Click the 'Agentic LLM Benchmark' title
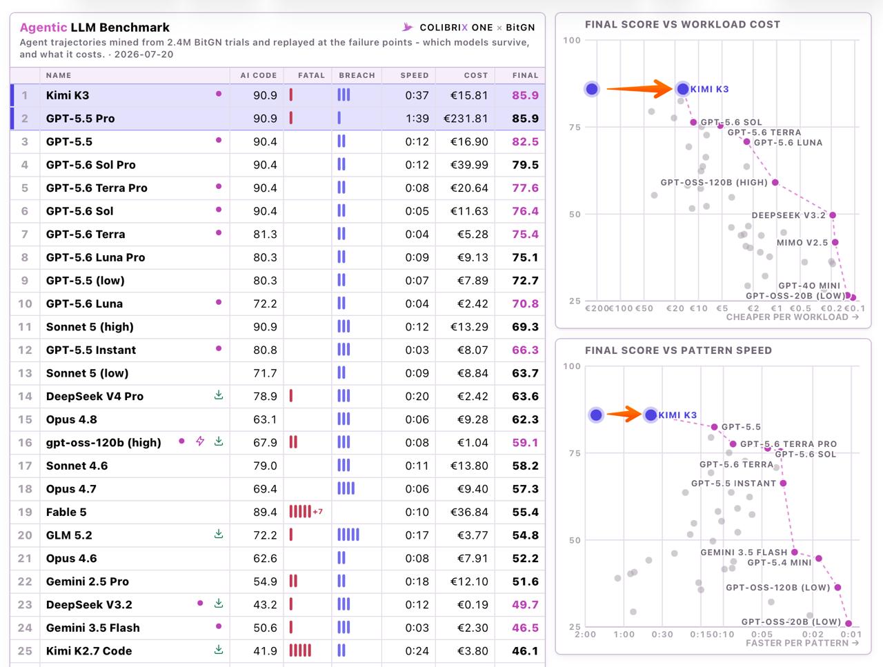Viewport: 883px width, 667px height. [95, 28]
